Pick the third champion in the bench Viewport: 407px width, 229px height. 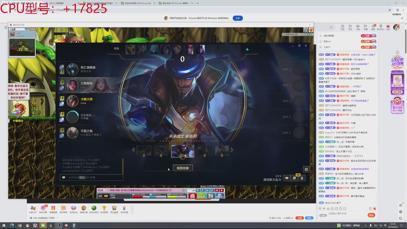tap(154, 49)
